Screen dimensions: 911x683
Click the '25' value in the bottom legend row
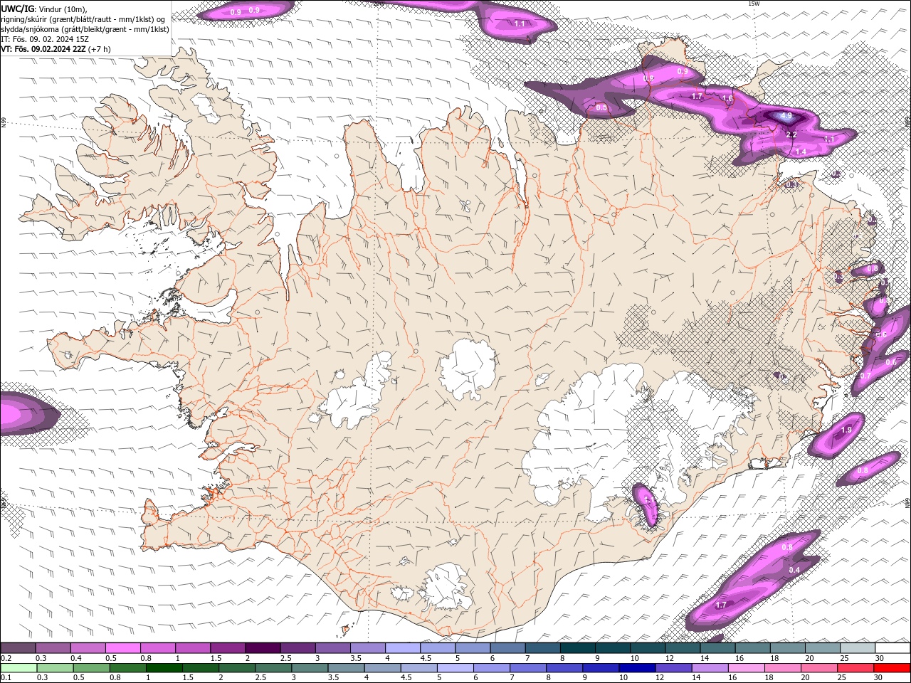click(x=843, y=678)
